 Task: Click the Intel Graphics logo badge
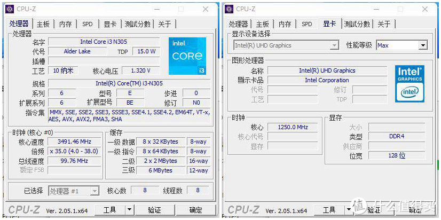(409, 83)
